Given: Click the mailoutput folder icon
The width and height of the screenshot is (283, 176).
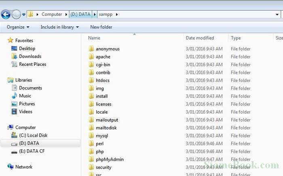Looking at the screenshot, I should (91, 120).
